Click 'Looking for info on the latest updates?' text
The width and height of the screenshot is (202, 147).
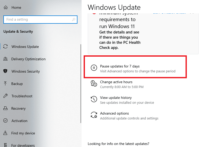118,144
